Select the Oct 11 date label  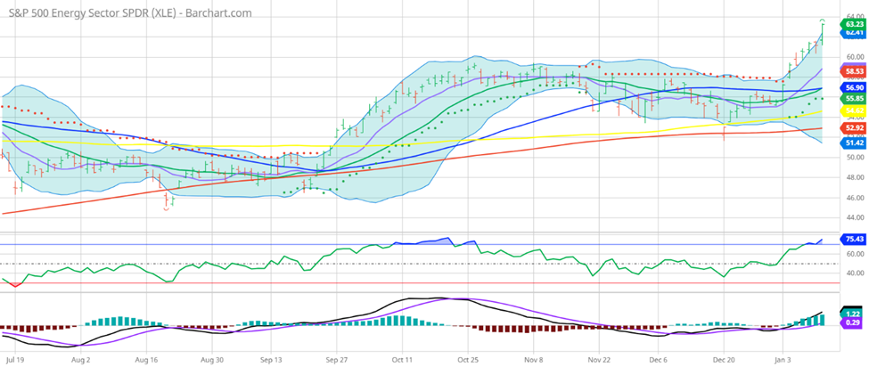(403, 359)
